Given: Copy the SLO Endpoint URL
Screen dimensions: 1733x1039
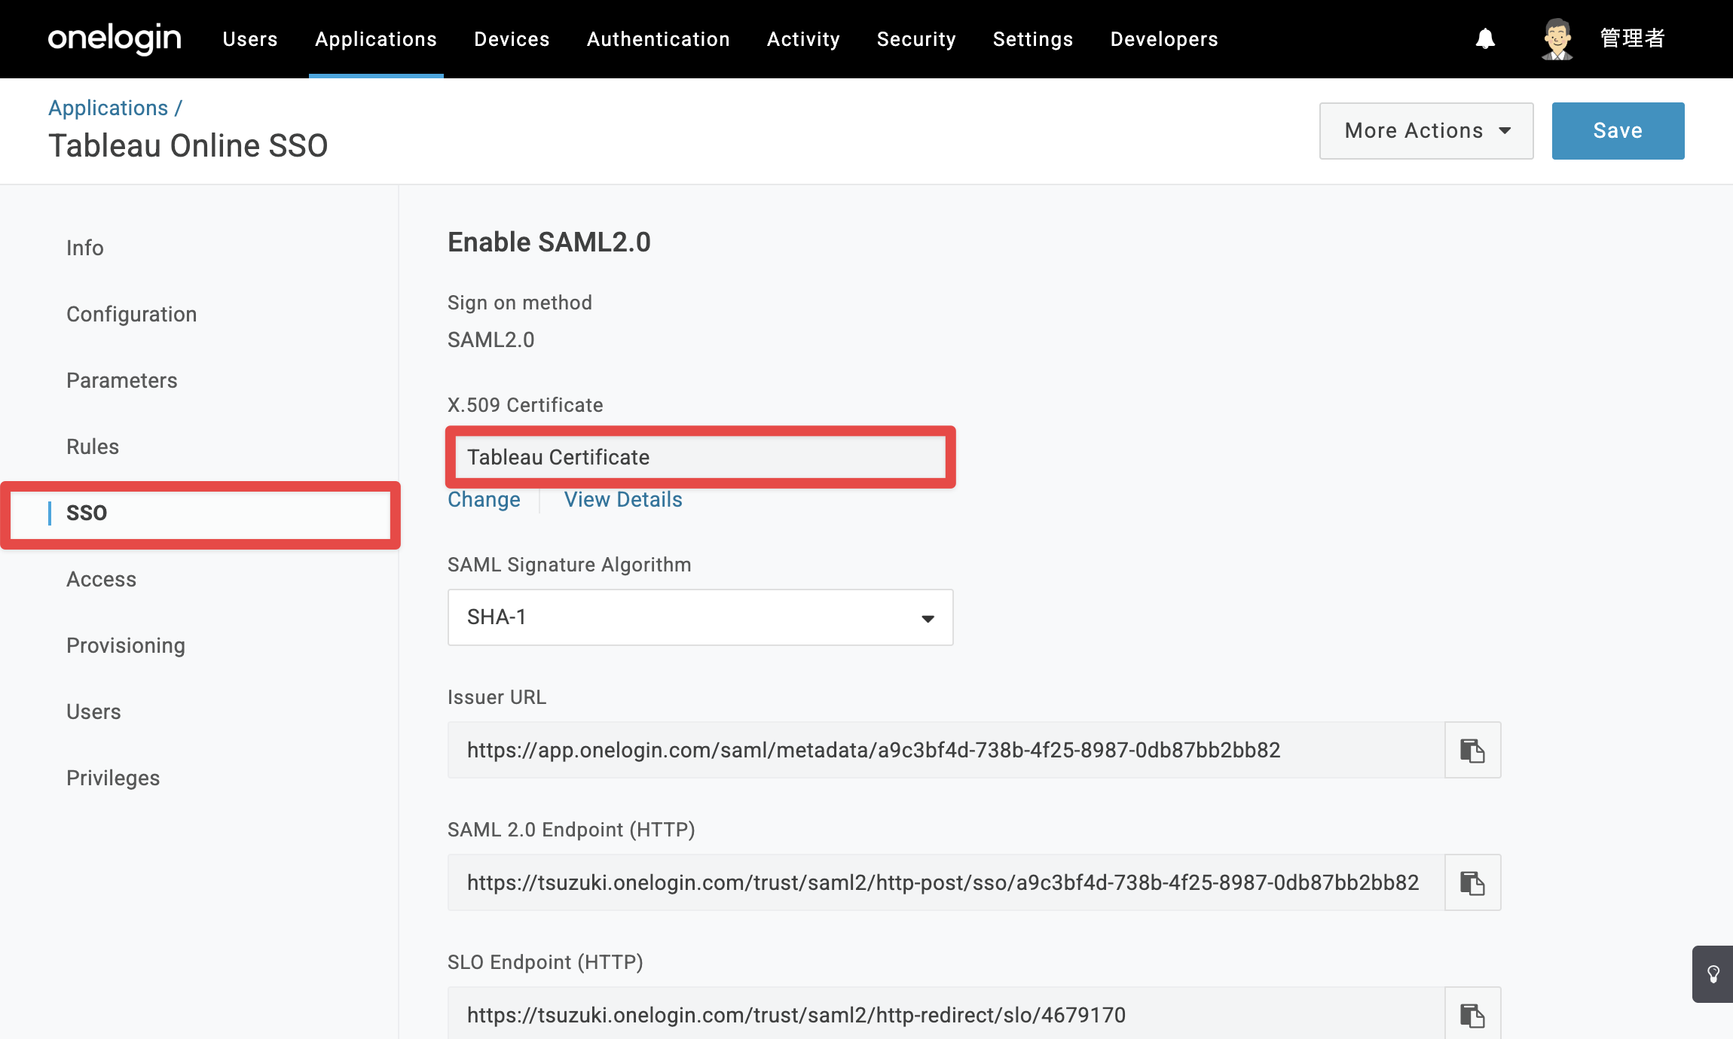Looking at the screenshot, I should tap(1472, 1014).
